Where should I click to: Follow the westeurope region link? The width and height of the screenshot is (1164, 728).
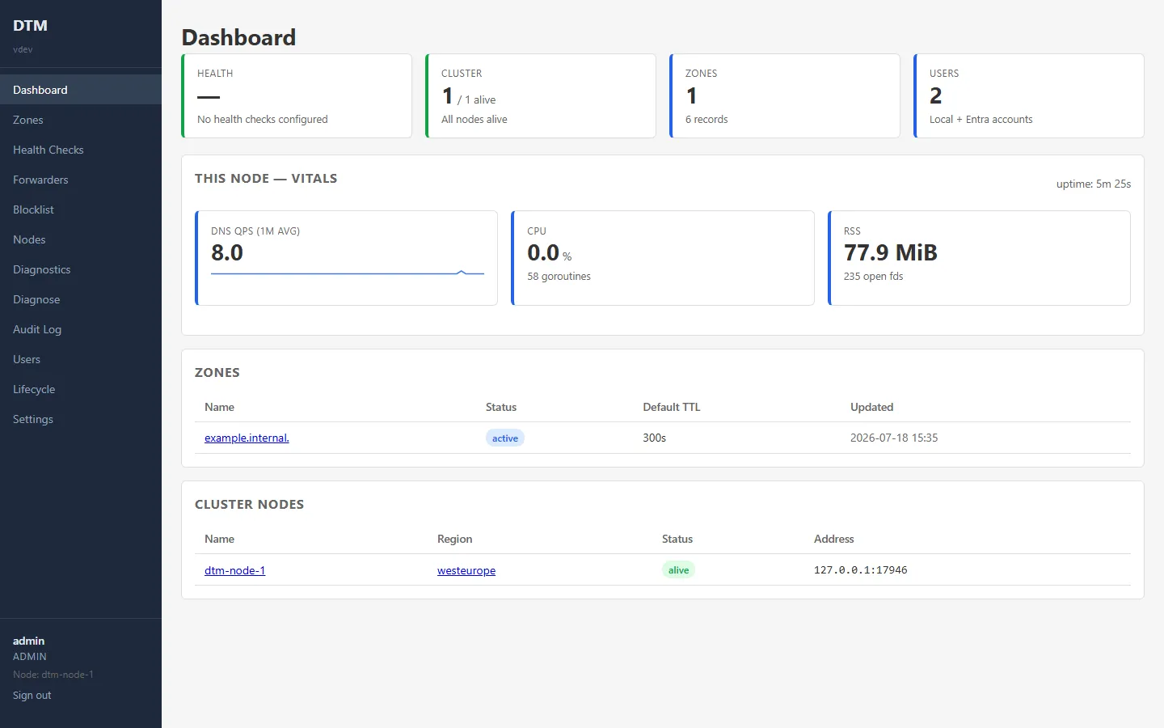click(466, 570)
